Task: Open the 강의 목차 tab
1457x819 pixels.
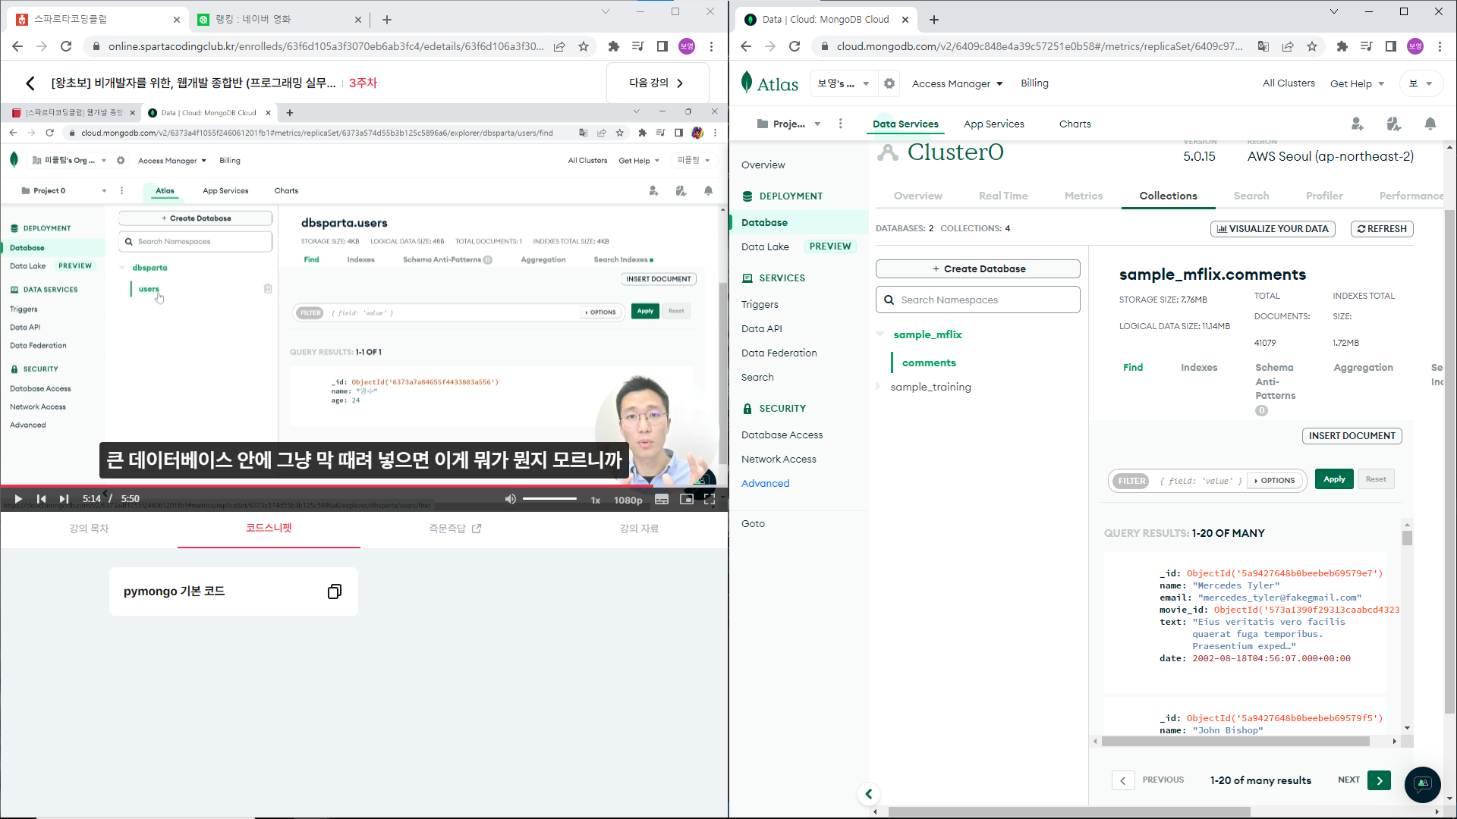Action: tap(90, 529)
